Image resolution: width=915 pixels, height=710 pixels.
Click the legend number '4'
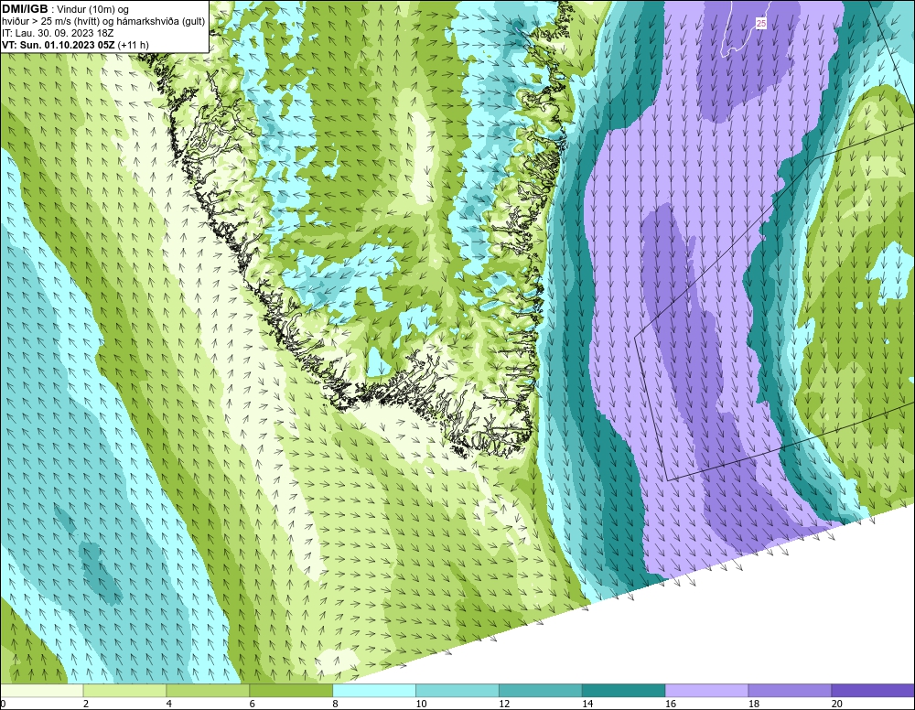pos(169,704)
